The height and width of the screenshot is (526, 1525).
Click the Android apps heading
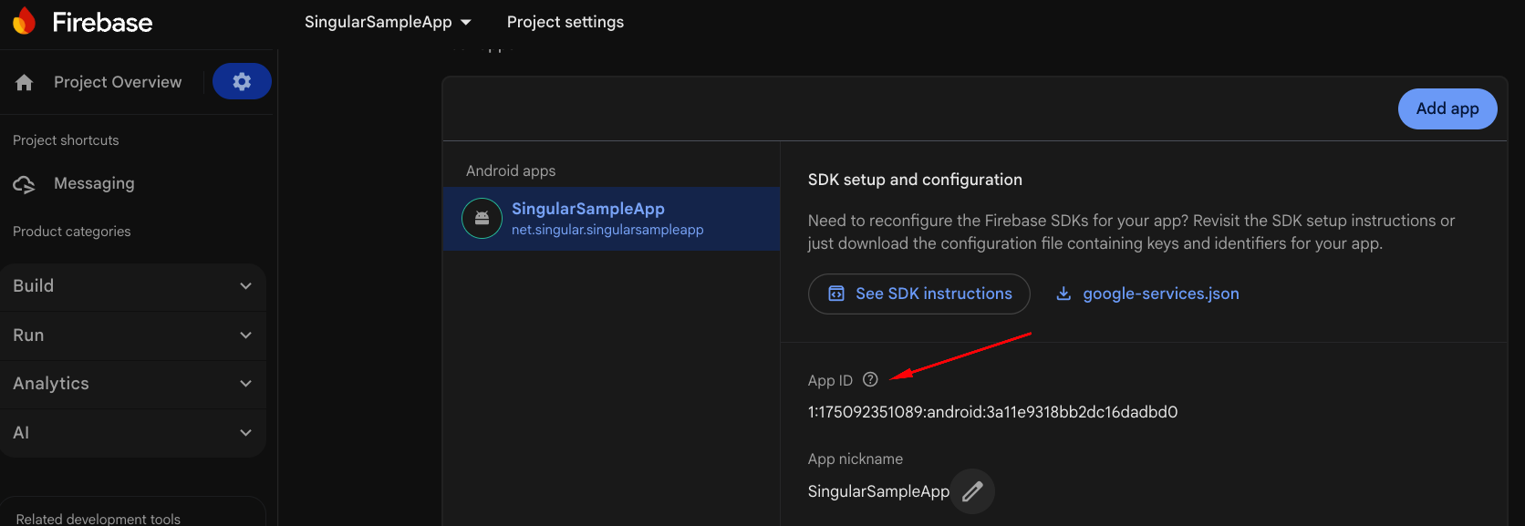point(511,170)
